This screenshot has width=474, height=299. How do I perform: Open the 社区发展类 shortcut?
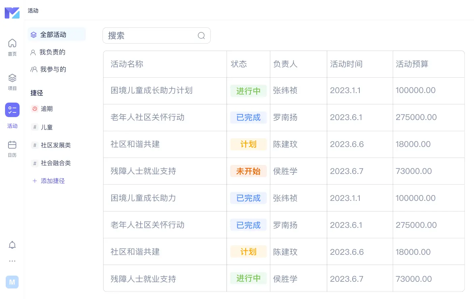(x=56, y=145)
